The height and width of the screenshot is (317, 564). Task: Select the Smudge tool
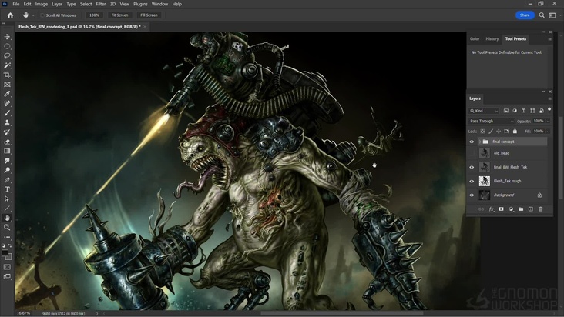7,161
